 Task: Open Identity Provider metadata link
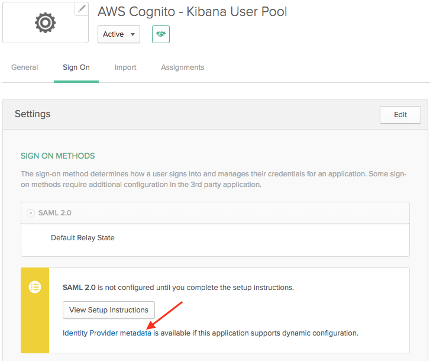(107, 333)
